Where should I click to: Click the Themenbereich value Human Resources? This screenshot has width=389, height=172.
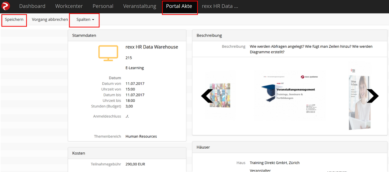[141, 136]
